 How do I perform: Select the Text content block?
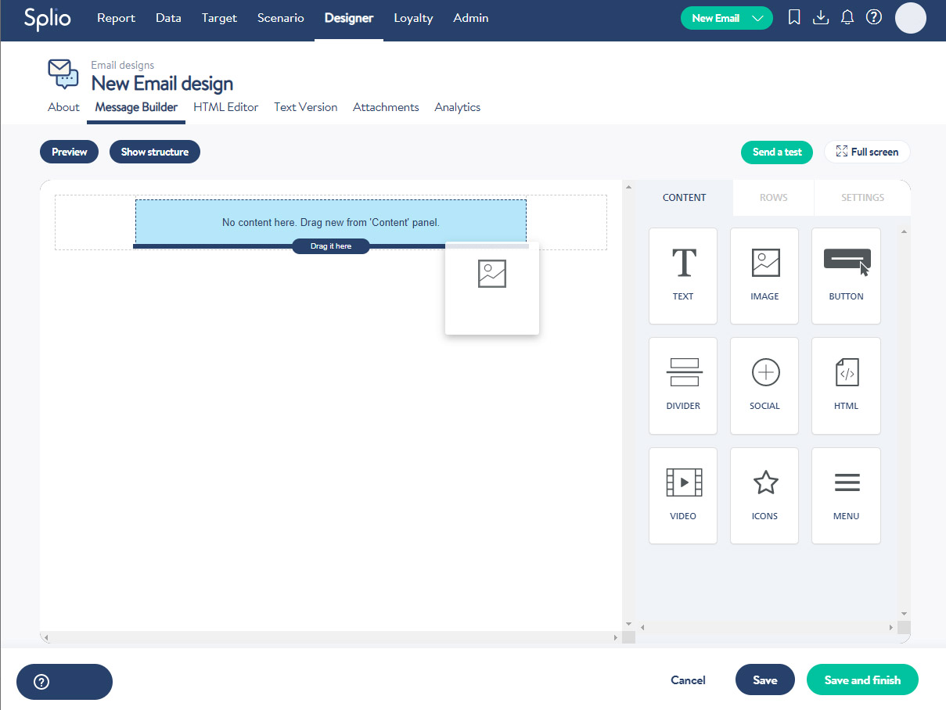682,275
